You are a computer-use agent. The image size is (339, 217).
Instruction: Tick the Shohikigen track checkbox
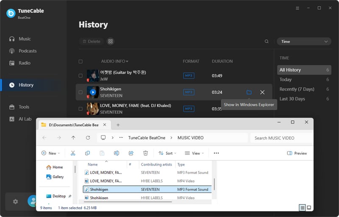pos(81,92)
